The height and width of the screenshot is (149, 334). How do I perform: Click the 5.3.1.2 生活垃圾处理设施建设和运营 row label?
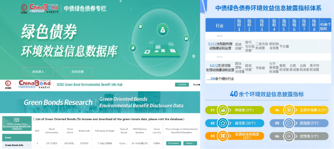point(220,67)
